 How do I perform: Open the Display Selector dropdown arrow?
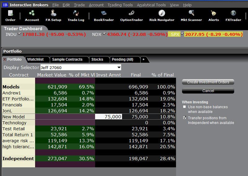[x=119, y=67]
